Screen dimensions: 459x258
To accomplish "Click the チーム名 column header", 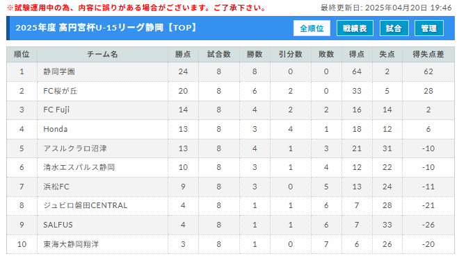I will 102,54.
